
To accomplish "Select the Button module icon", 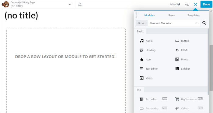I will 177,41.
